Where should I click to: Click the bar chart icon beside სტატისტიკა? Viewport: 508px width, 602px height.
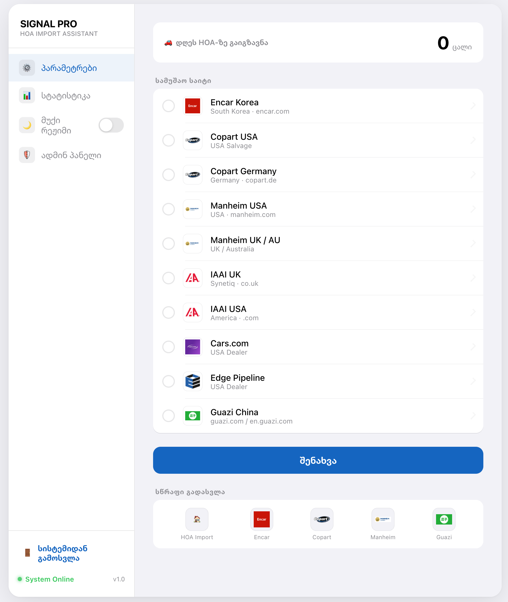click(x=27, y=95)
